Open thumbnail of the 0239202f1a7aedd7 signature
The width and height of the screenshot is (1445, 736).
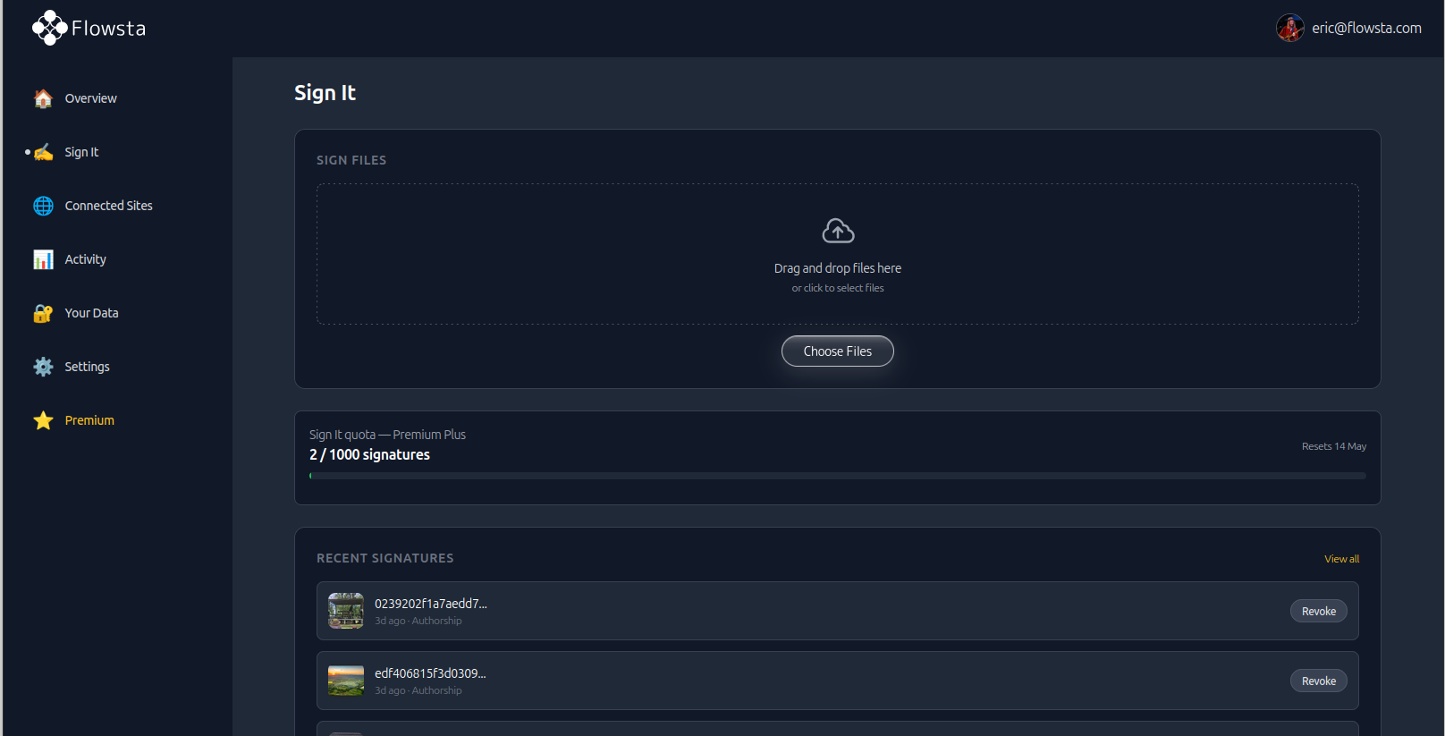click(346, 611)
